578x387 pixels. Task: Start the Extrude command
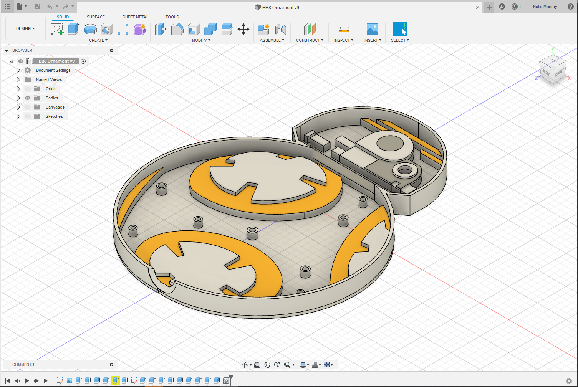[x=73, y=29]
